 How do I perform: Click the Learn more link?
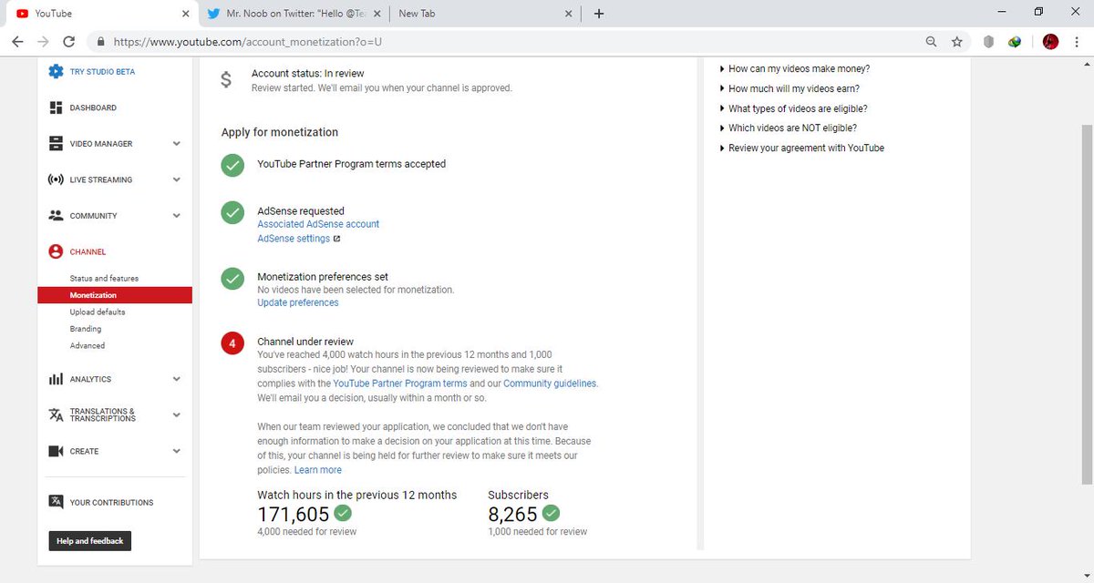tap(318, 470)
